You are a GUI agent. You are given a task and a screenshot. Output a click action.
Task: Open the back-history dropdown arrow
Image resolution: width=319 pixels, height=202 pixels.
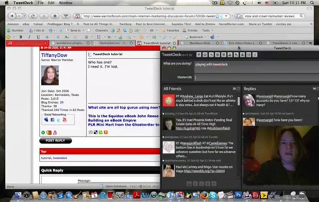(24, 16)
